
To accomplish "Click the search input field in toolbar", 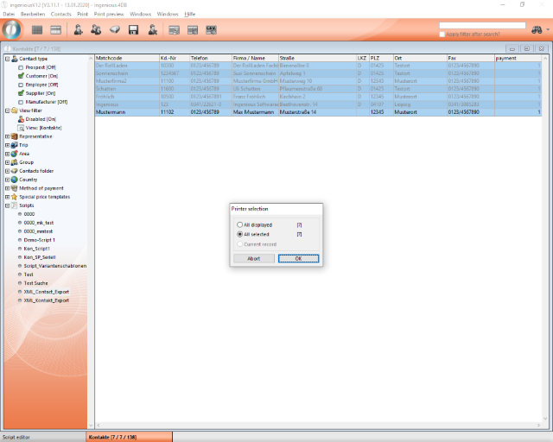I will 482,25.
